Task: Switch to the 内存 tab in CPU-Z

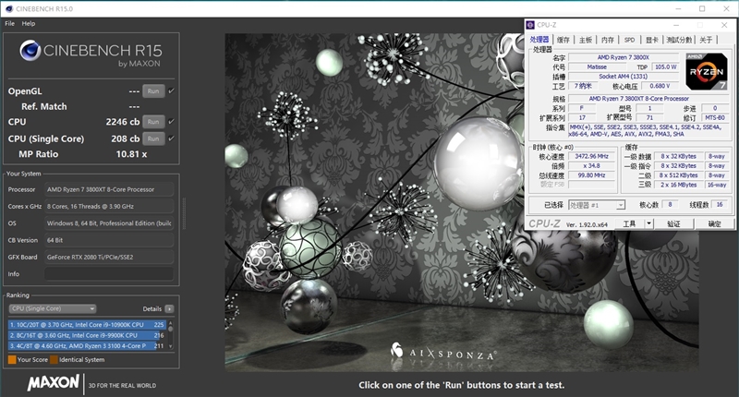Action: pos(608,40)
